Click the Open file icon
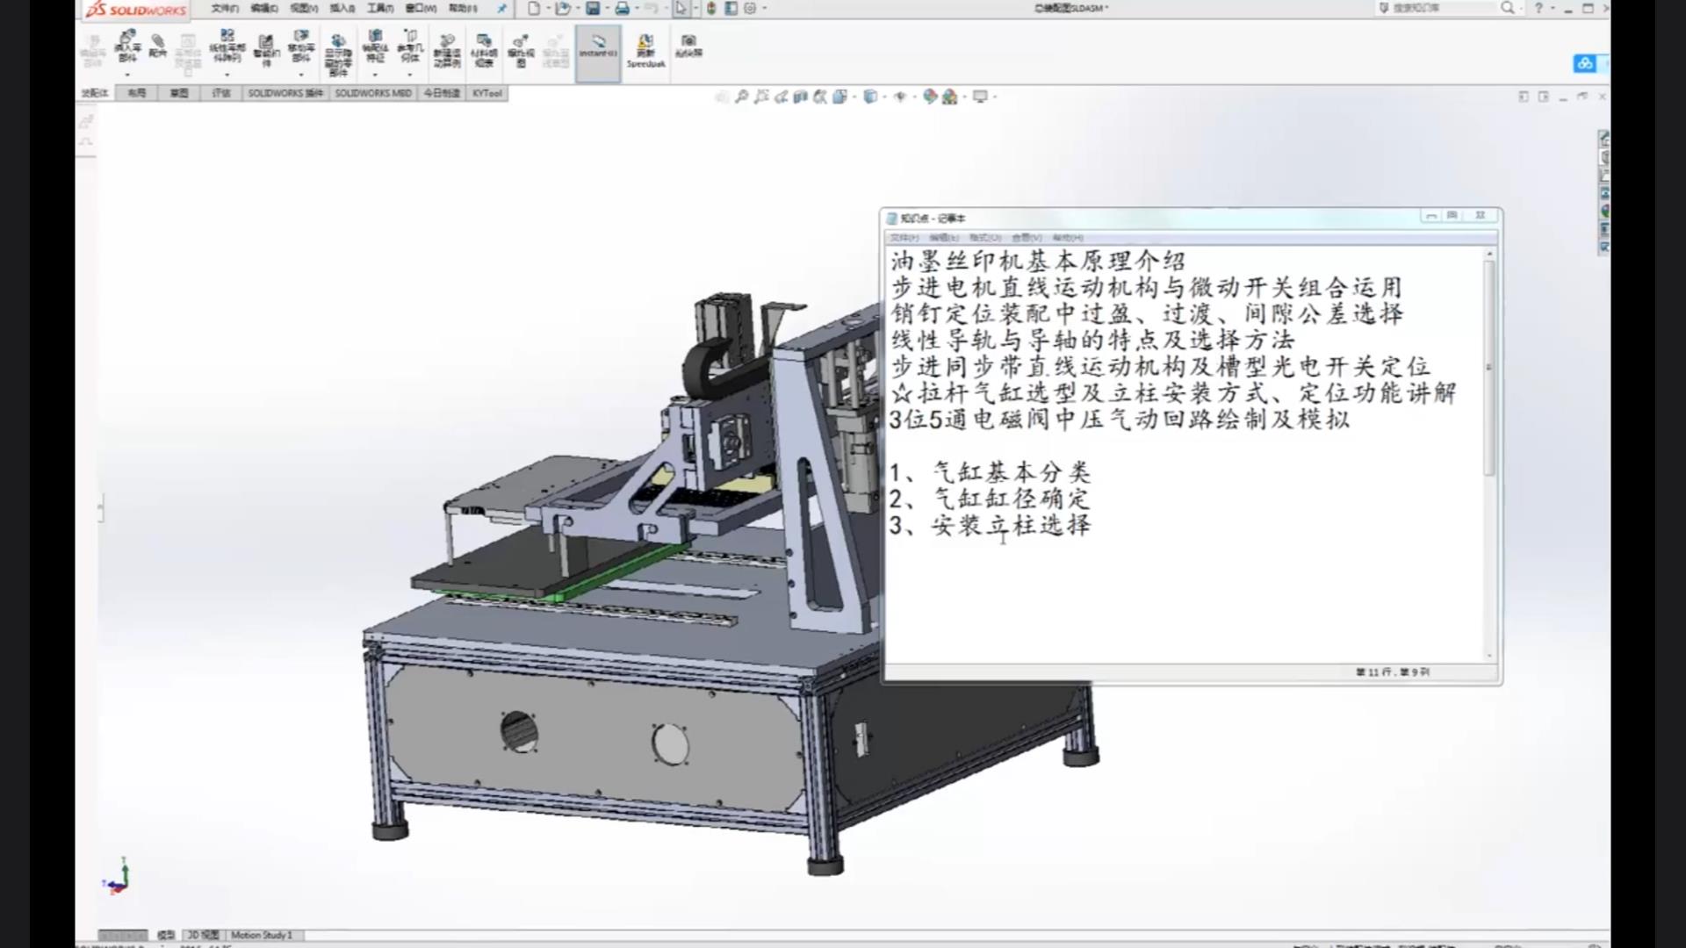 [562, 8]
